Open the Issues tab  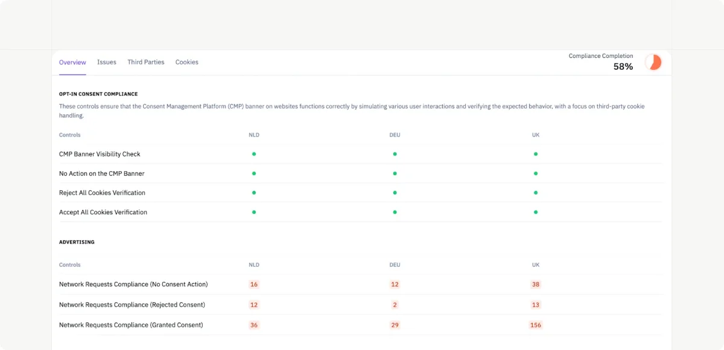[107, 62]
